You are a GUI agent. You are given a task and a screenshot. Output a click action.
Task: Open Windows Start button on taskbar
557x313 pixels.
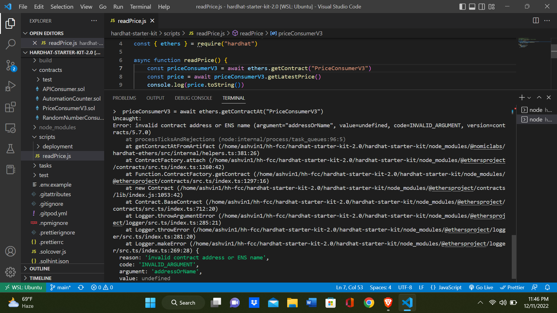(150, 303)
